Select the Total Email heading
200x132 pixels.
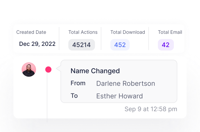click(x=170, y=32)
